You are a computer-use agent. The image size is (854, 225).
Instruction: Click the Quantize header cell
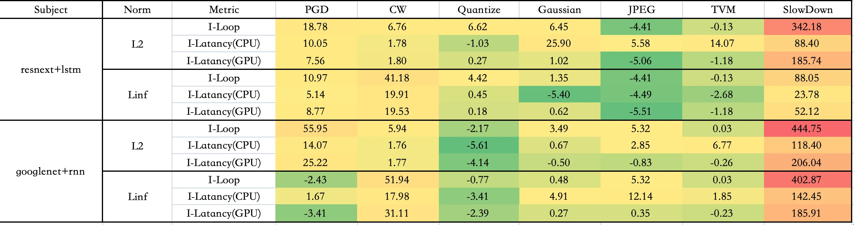(479, 9)
